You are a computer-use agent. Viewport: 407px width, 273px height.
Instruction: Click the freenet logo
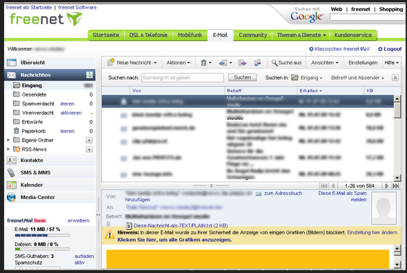pyautogui.click(x=46, y=19)
